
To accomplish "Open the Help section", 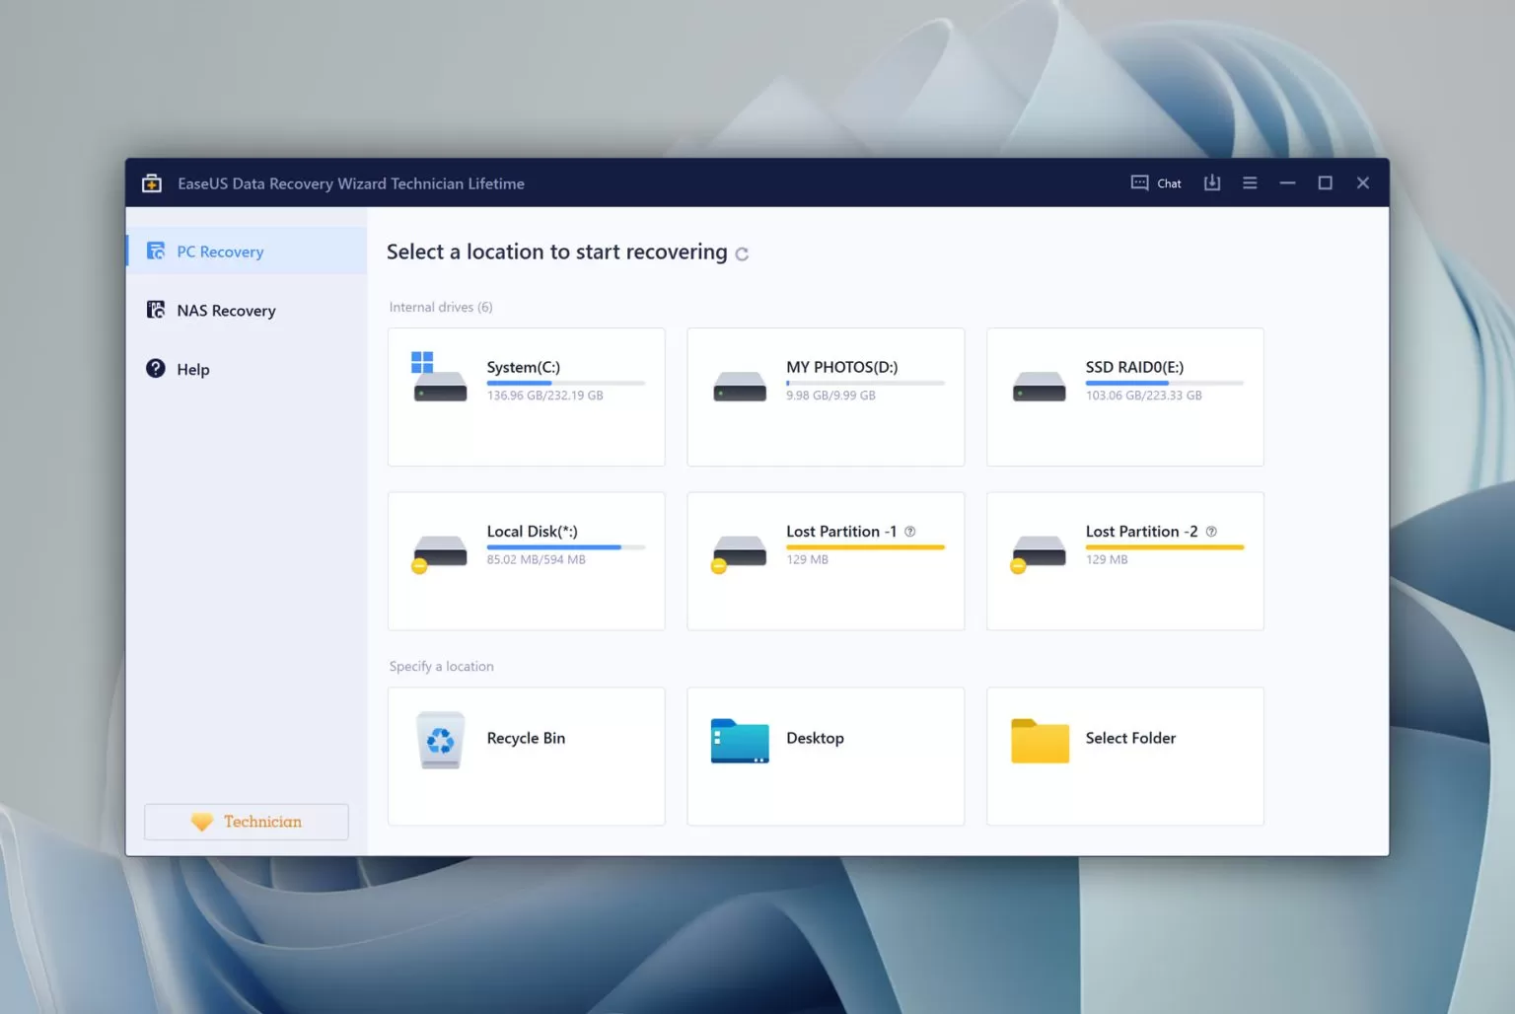I will [247, 369].
